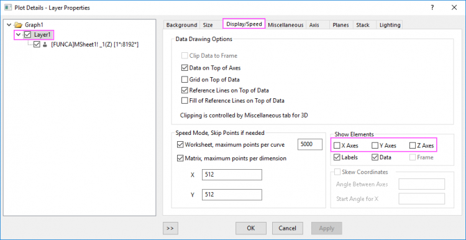466x240 pixels.
Task: Uncheck Reference Lines on Top of Data
Action: [185, 90]
